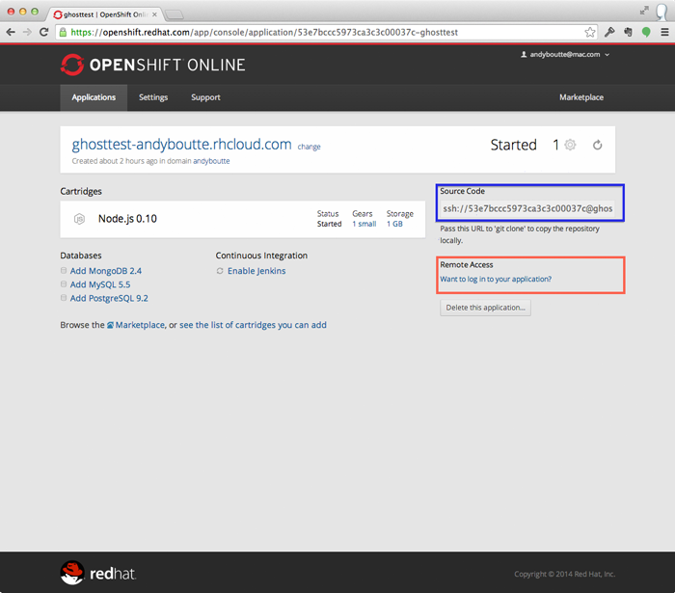Click the Continuous Integration heading
The width and height of the screenshot is (675, 593).
click(261, 256)
